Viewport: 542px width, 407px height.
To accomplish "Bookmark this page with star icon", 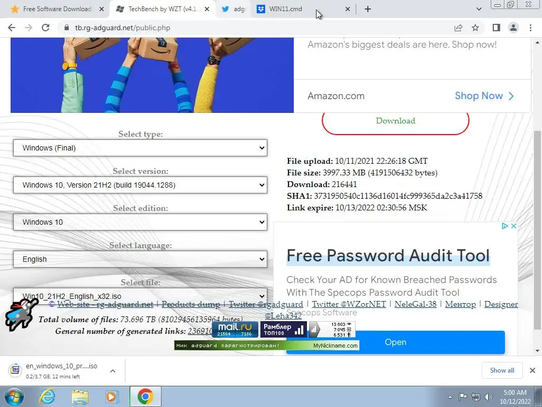I will (475, 28).
